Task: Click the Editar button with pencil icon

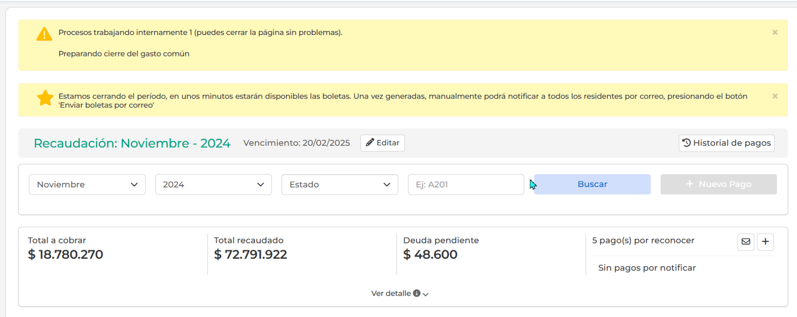Action: [382, 143]
